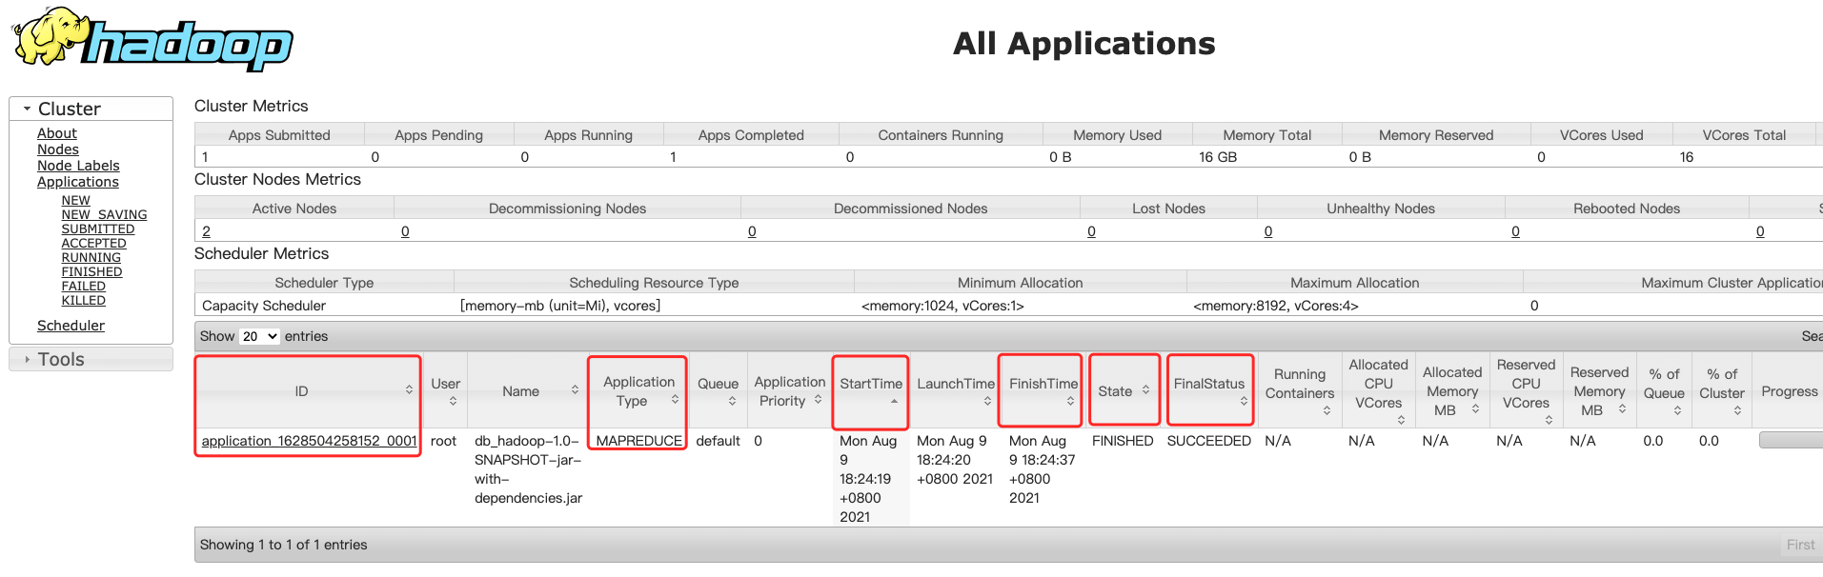Sort table by % of Cluster column
The width and height of the screenshot is (1823, 577).
click(x=1722, y=391)
